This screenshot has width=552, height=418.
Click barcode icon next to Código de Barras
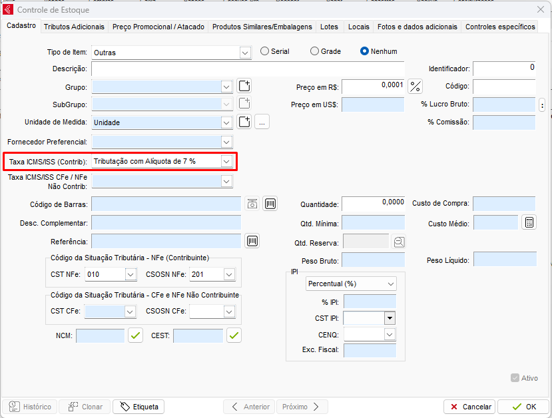(x=270, y=204)
